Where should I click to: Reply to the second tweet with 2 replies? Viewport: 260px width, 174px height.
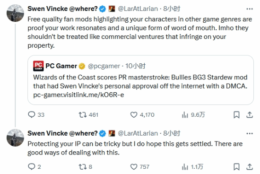point(34,166)
